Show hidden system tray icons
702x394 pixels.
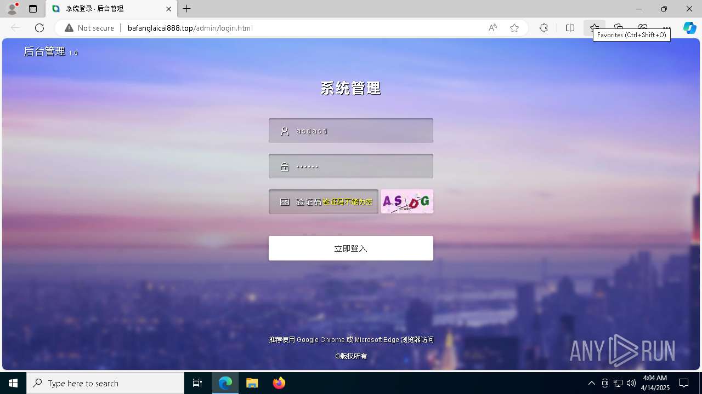point(591,383)
